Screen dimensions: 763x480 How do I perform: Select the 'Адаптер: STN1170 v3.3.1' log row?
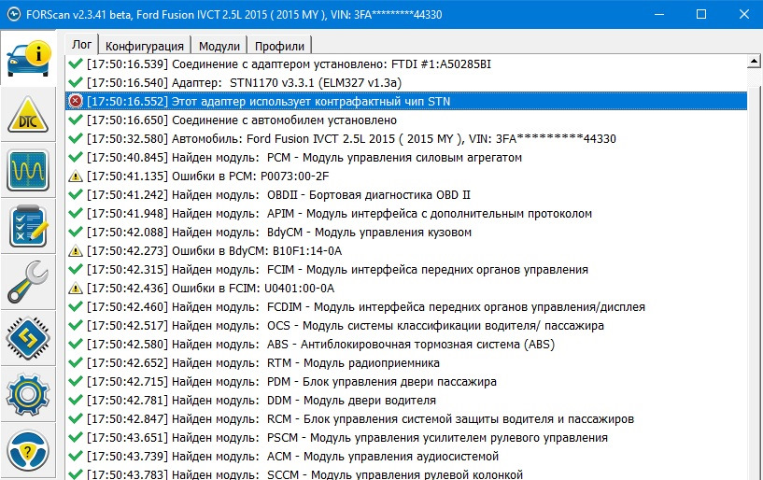point(406,82)
